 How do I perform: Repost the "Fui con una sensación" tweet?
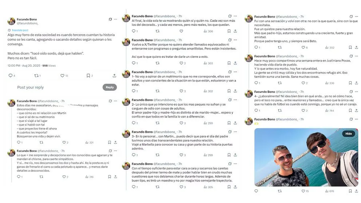pyautogui.click(x=280, y=47)
